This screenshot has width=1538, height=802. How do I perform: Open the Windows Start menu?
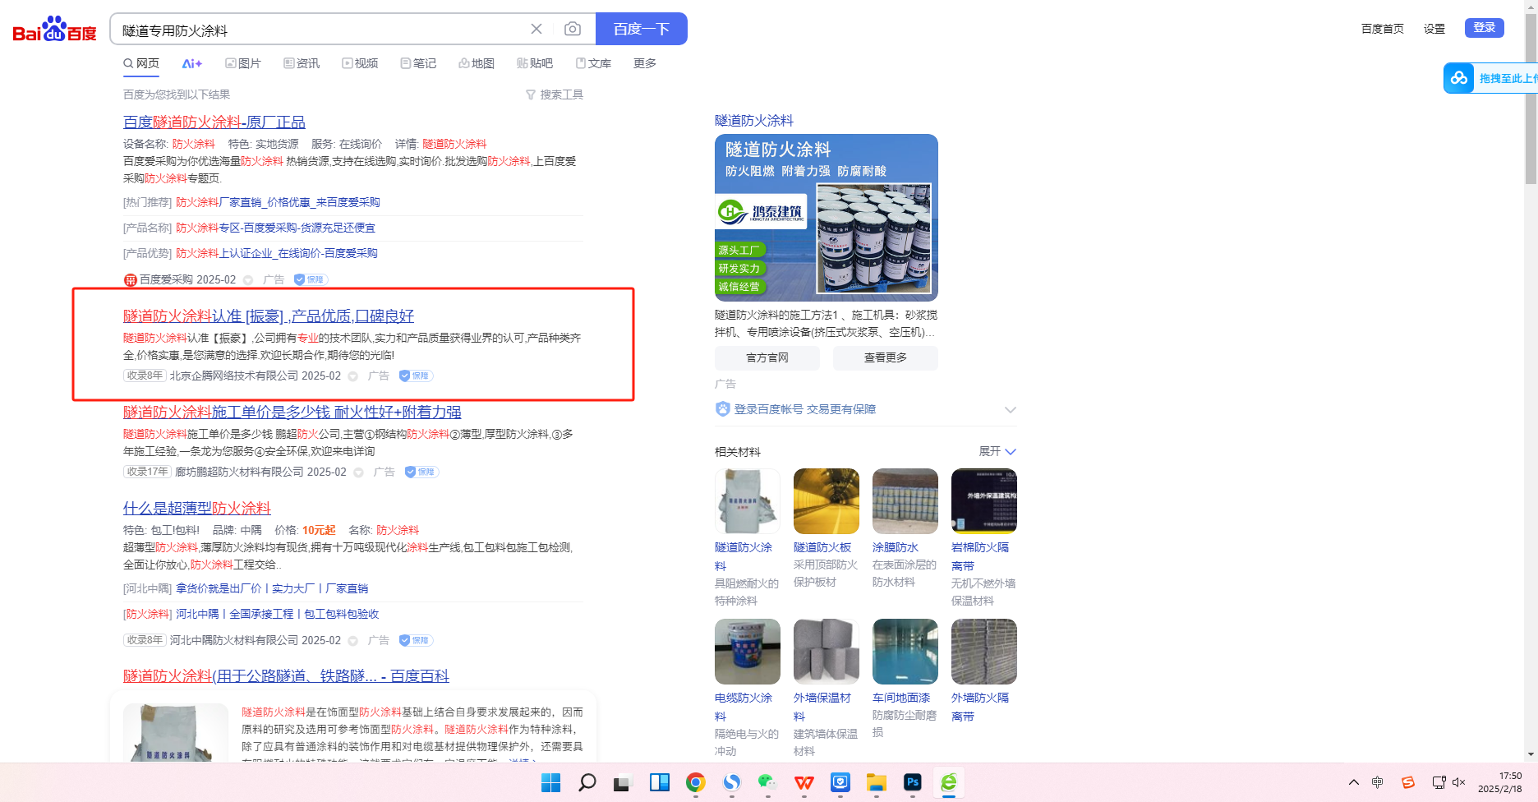(550, 782)
